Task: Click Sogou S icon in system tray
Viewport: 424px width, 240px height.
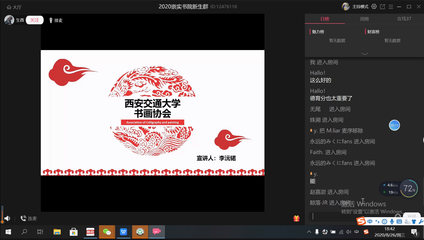Action: [366, 232]
